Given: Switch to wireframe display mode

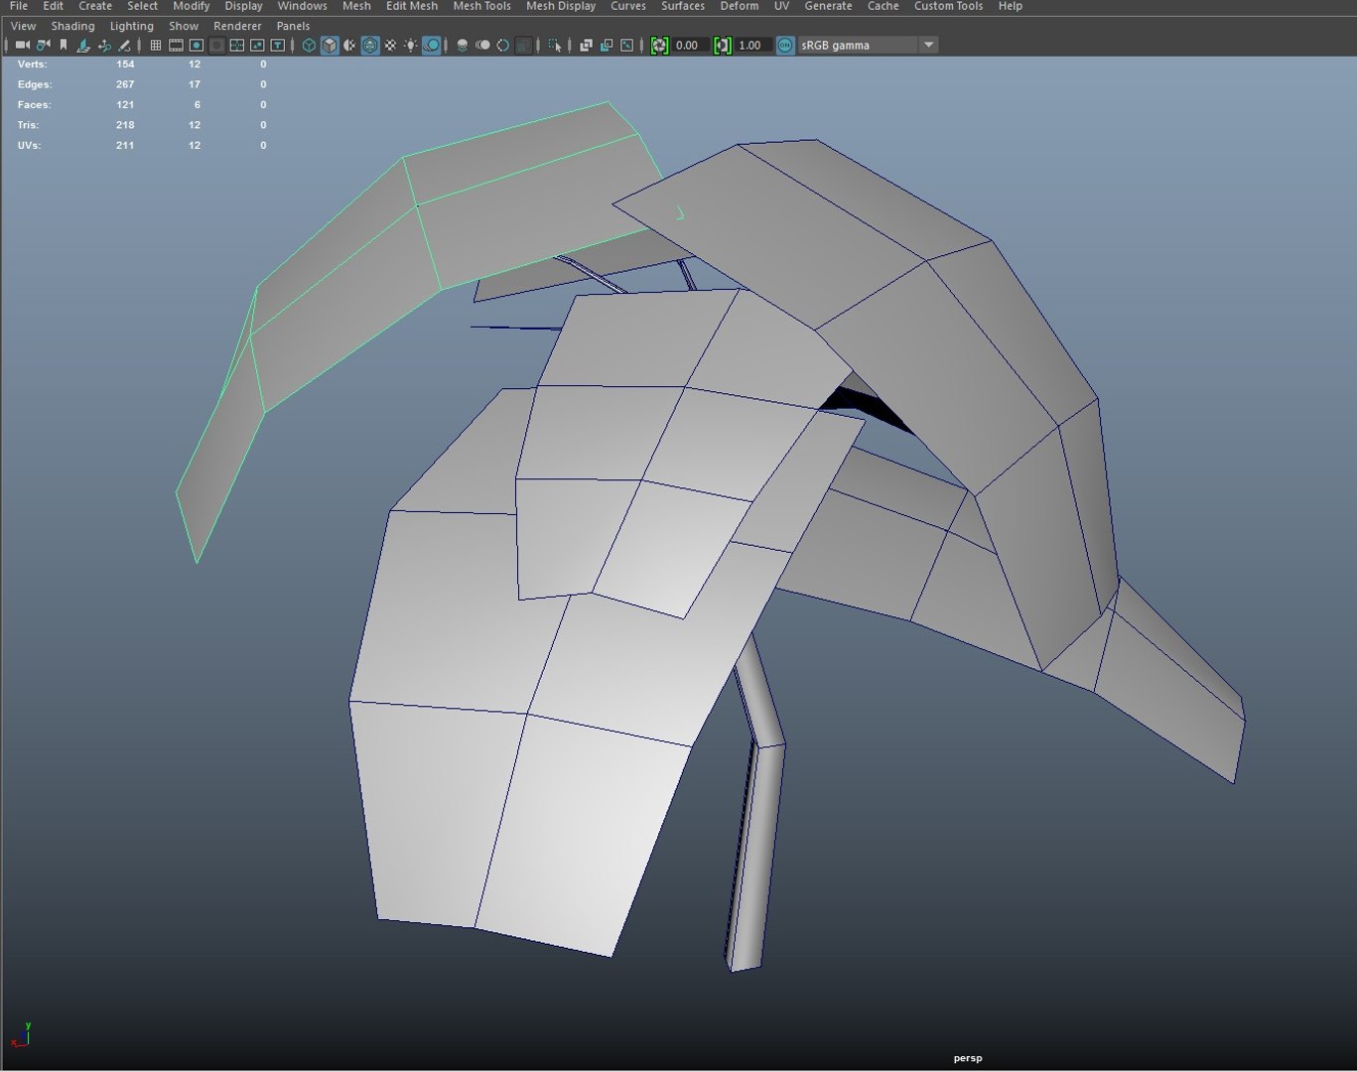Looking at the screenshot, I should [309, 45].
